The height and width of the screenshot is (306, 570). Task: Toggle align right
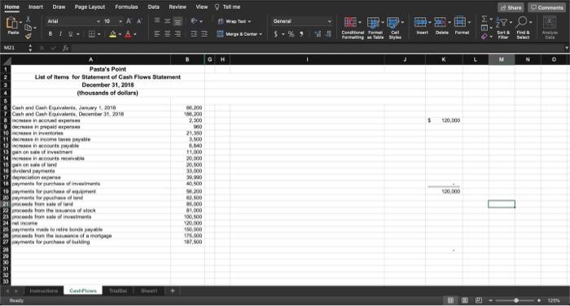pos(178,34)
